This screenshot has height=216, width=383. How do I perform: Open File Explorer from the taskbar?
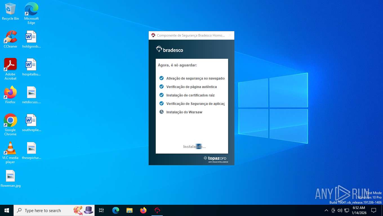129,210
